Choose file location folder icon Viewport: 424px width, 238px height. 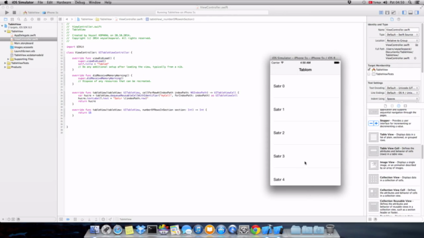[417, 45]
